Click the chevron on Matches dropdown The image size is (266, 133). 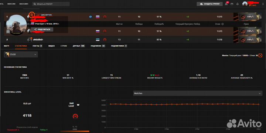point(260,94)
